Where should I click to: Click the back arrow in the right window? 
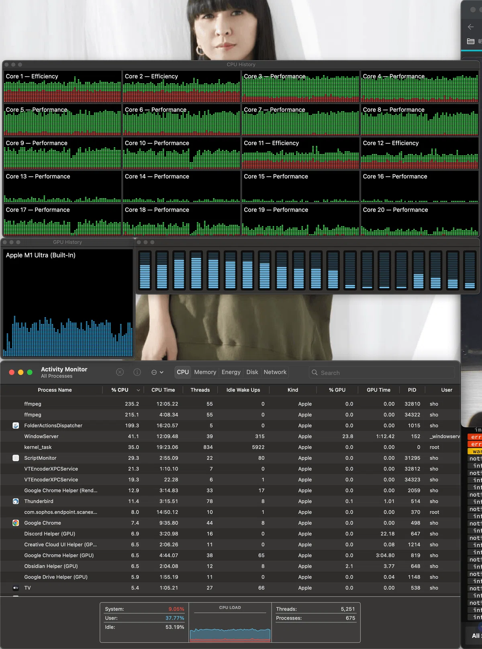click(471, 27)
